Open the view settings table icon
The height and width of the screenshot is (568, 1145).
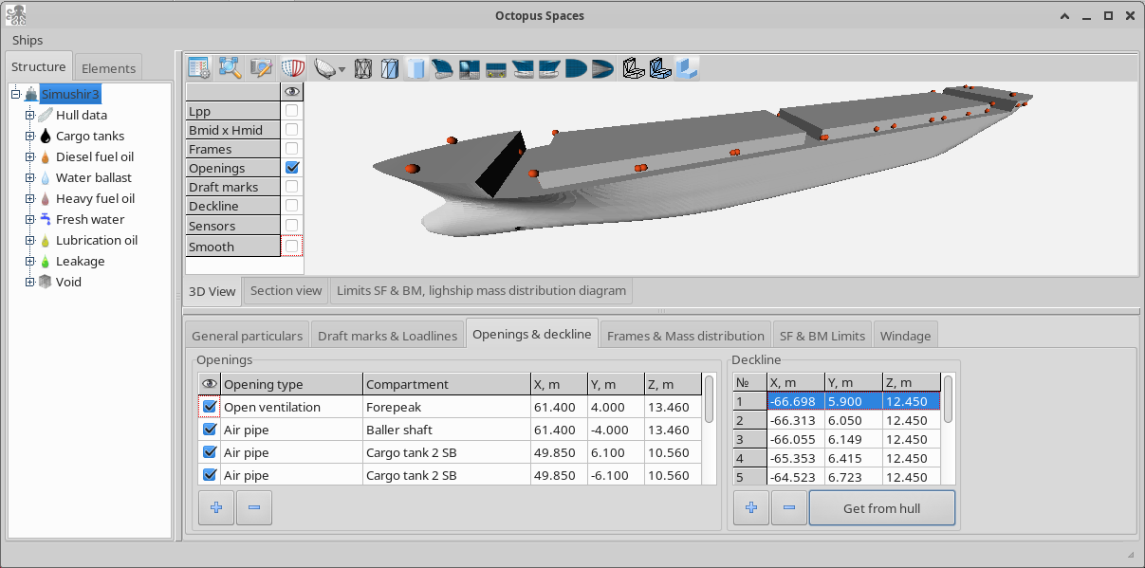[x=199, y=67]
